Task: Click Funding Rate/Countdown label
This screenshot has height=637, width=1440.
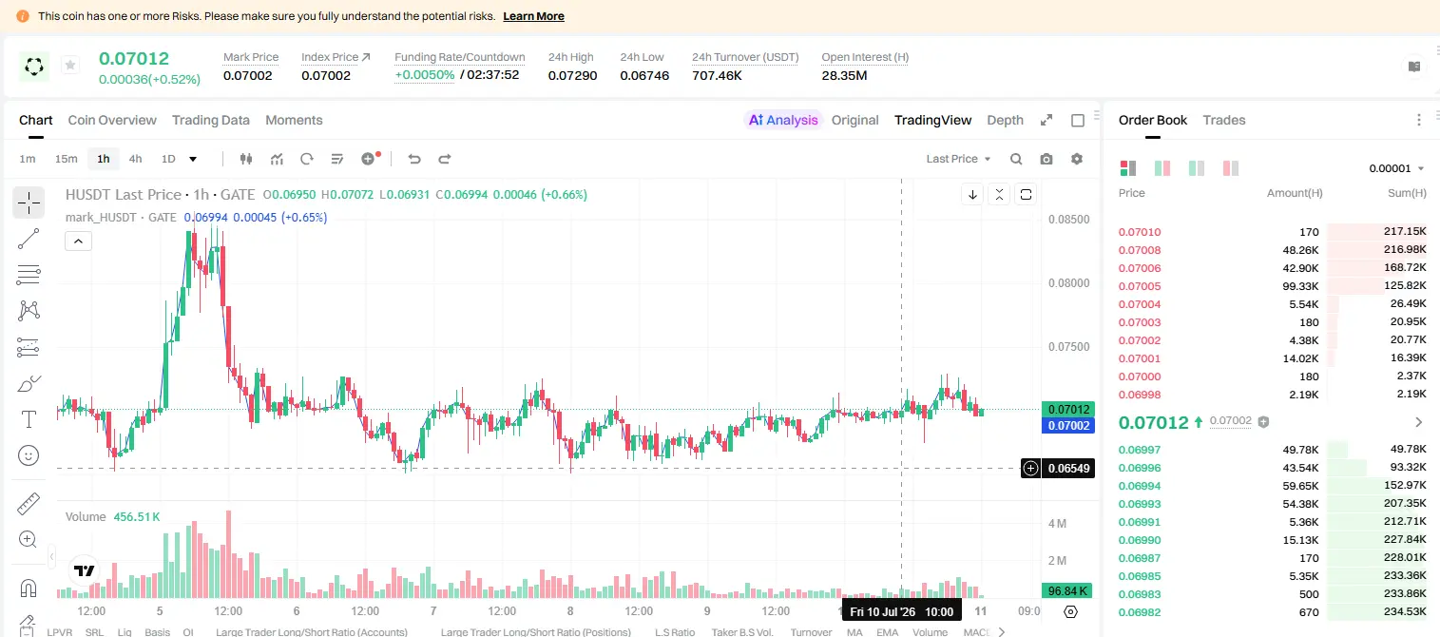Action: coord(460,57)
